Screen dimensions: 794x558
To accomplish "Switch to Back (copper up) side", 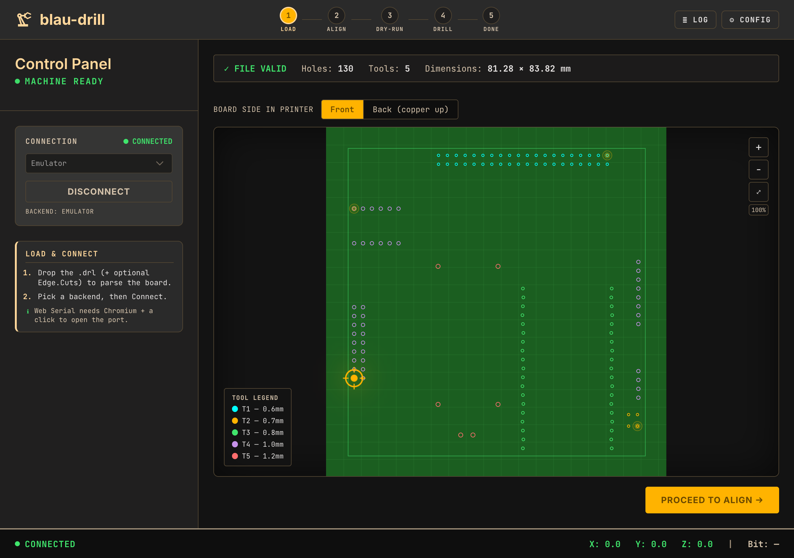I will (410, 110).
